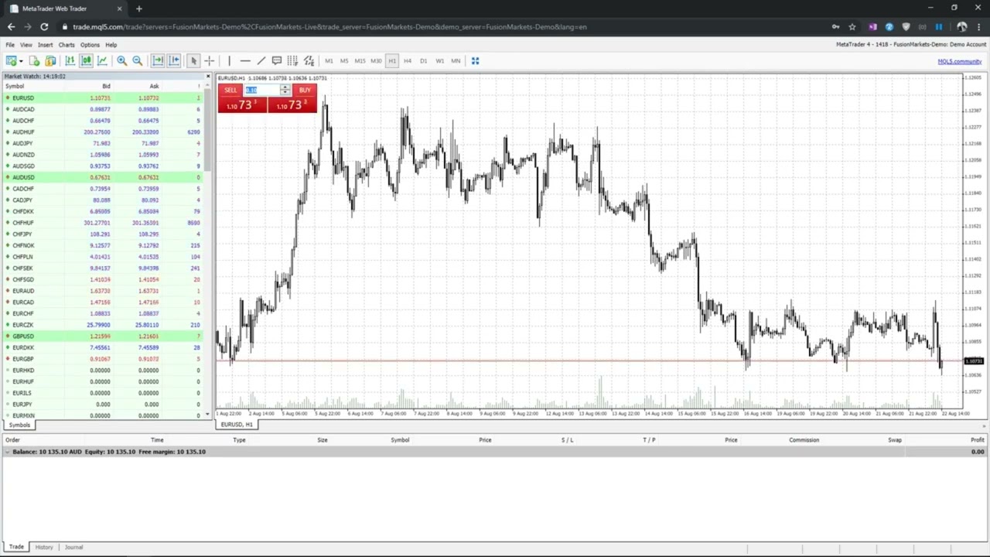Open the MQL5.community link

click(959, 61)
